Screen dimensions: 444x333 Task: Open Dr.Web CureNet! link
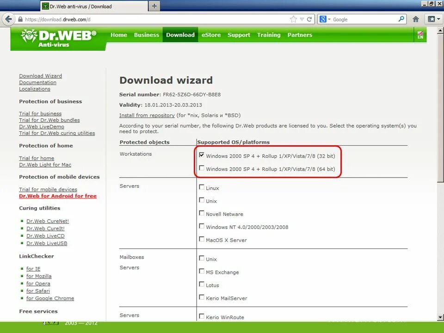coord(48,221)
